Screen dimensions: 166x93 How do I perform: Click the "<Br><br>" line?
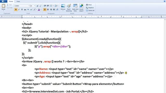coord(28,80)
